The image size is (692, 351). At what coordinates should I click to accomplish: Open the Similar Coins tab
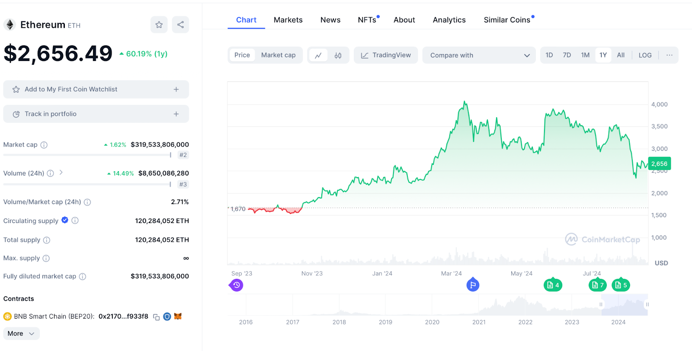[x=507, y=20]
